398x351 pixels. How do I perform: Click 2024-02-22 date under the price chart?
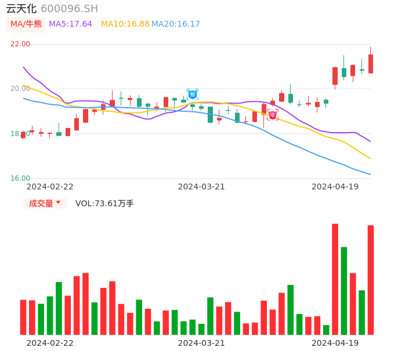tap(50, 187)
